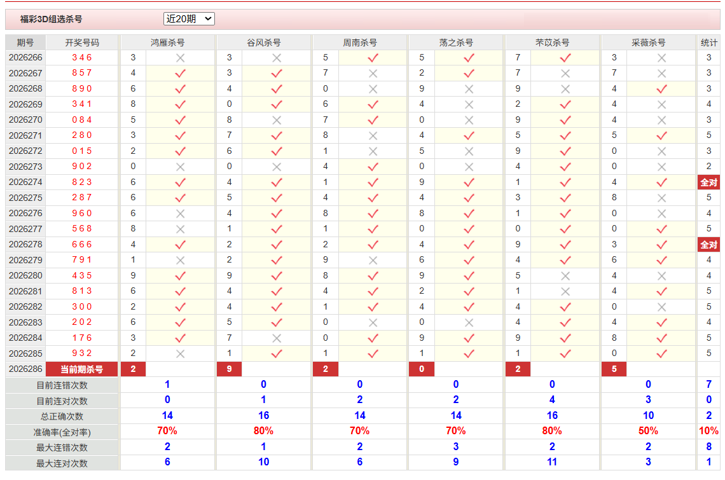725x480 pixels.
Task: Click the 全对 badge in row 2026274
Action: [708, 182]
